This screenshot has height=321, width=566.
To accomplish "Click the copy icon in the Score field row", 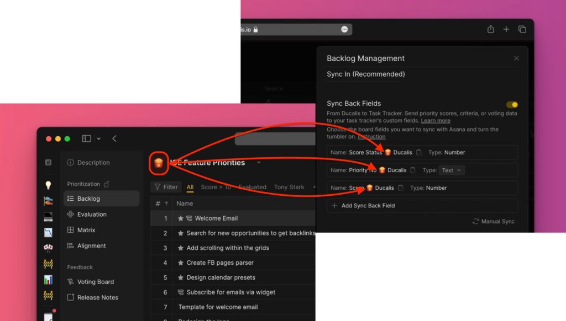I will coord(400,188).
